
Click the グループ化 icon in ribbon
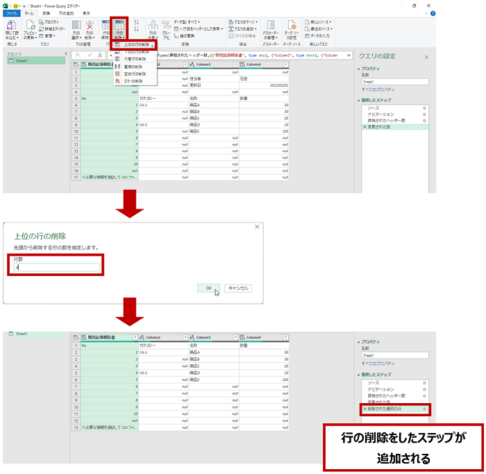click(166, 30)
